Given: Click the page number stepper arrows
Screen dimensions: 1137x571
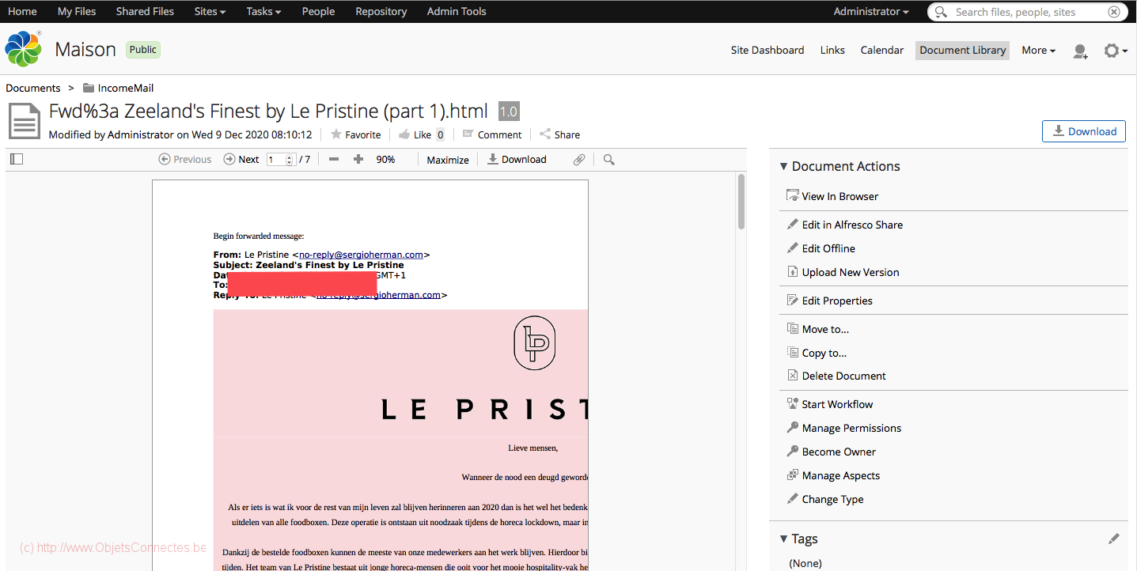Looking at the screenshot, I should click(290, 159).
